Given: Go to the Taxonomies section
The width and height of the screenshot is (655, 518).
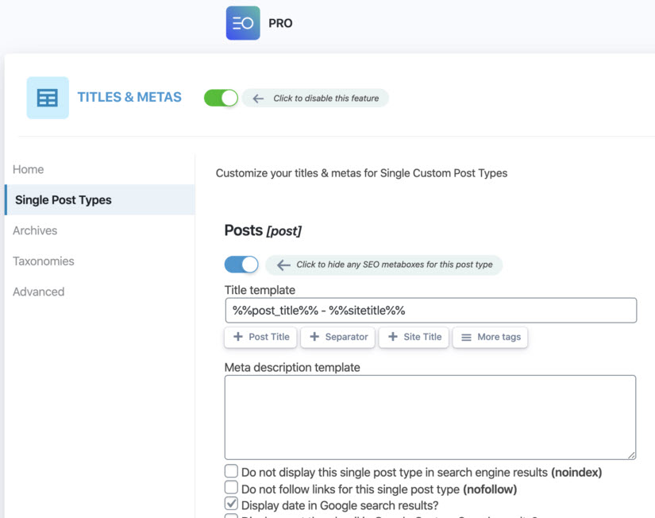Looking at the screenshot, I should tap(44, 261).
